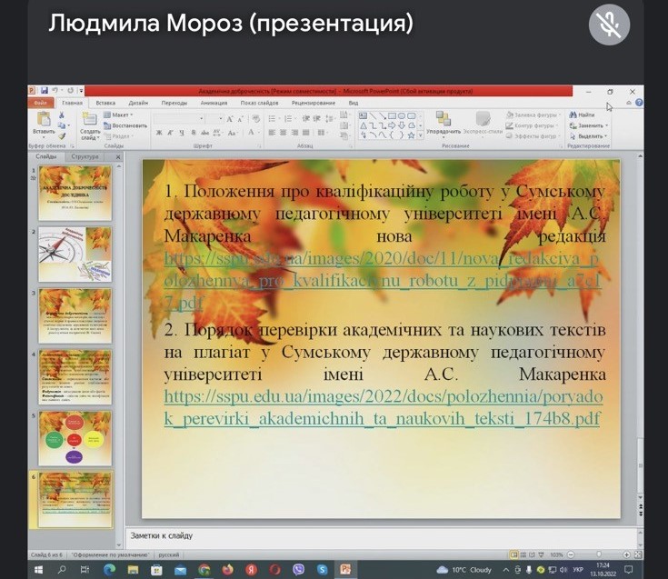Viewport: 668px width, 579px height.
Task: Select the slide 2 compass thumbnail
Action: pos(75,254)
